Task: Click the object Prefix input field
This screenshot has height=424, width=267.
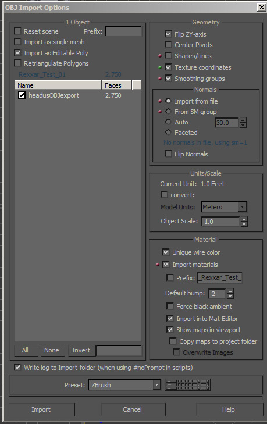Action: tap(123, 31)
